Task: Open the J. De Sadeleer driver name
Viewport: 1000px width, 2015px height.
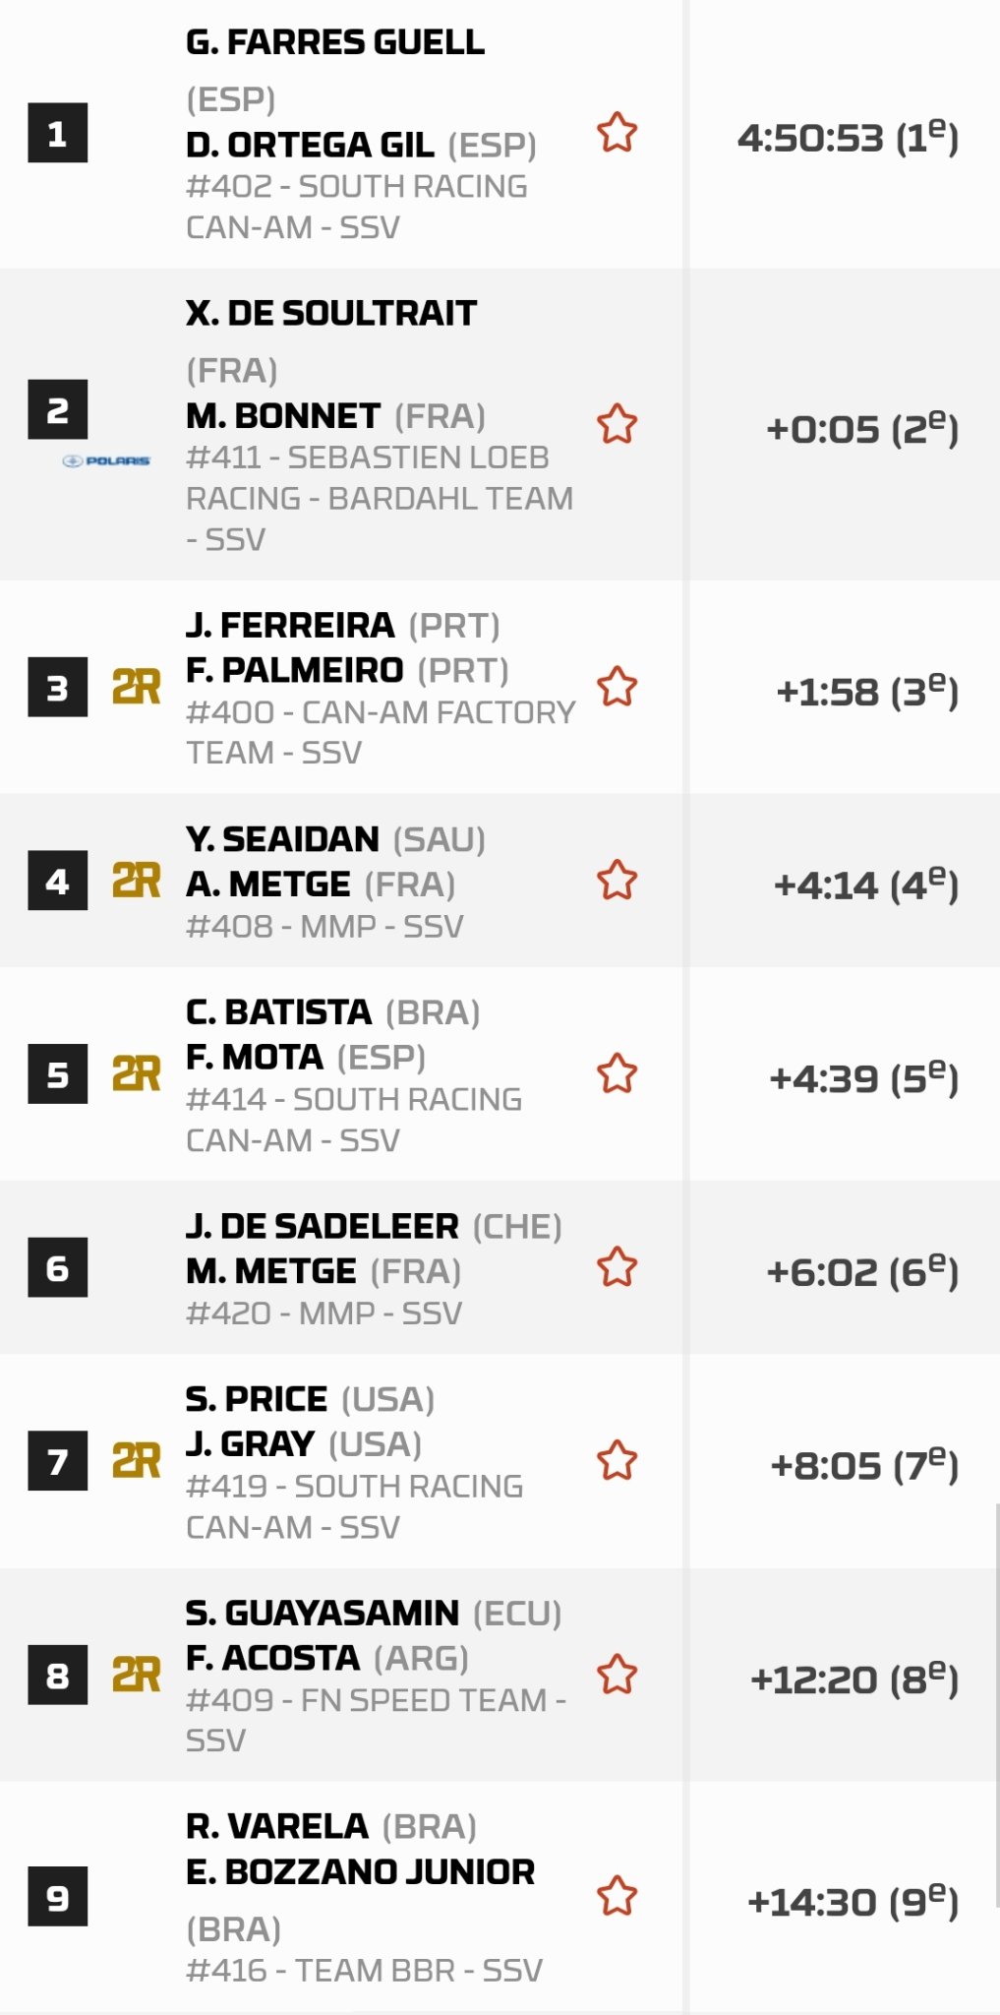Action: (x=323, y=1226)
